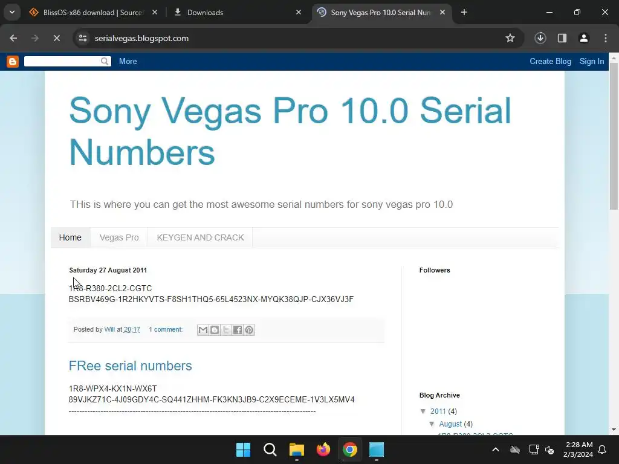Click the forward navigation arrow
Image resolution: width=619 pixels, height=464 pixels.
point(35,38)
